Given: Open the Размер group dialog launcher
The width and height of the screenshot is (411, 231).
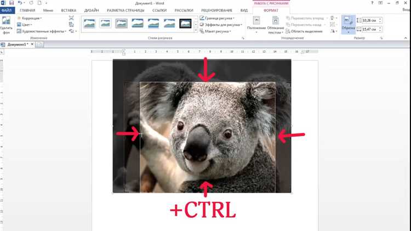Looking at the screenshot, I should (381, 38).
